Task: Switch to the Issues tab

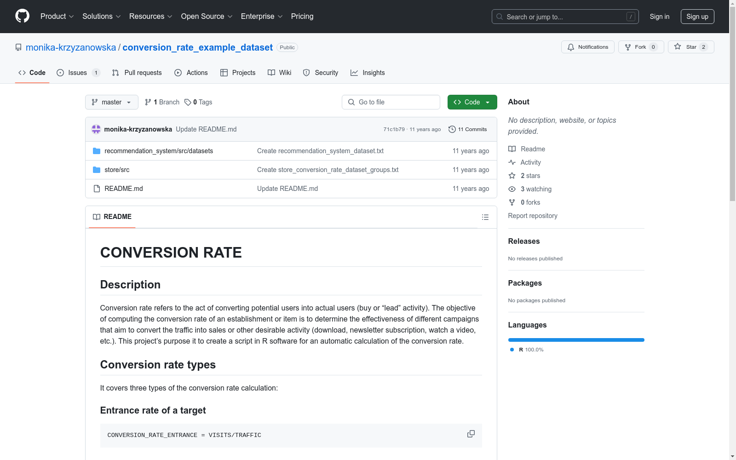Action: [x=78, y=73]
